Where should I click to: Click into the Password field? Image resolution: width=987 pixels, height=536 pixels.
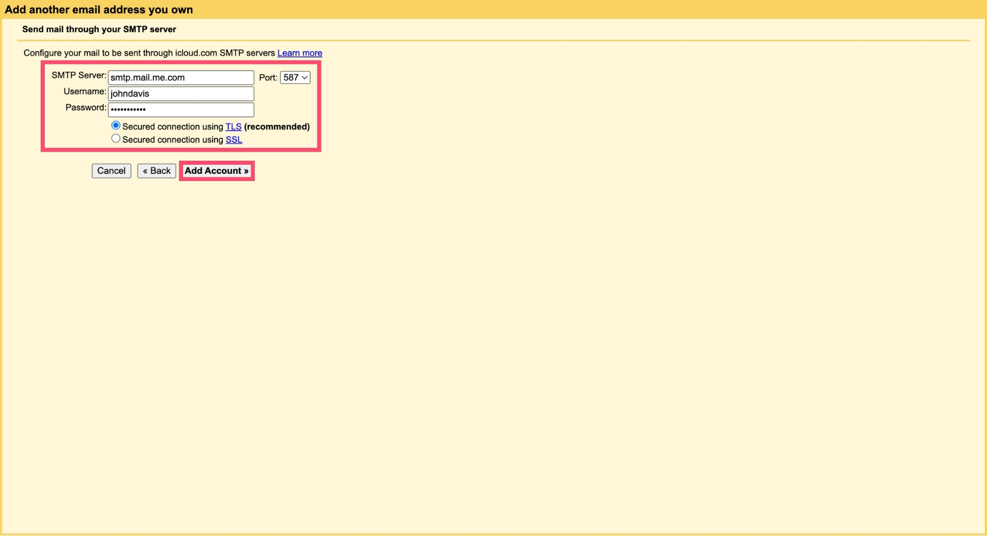(x=181, y=109)
